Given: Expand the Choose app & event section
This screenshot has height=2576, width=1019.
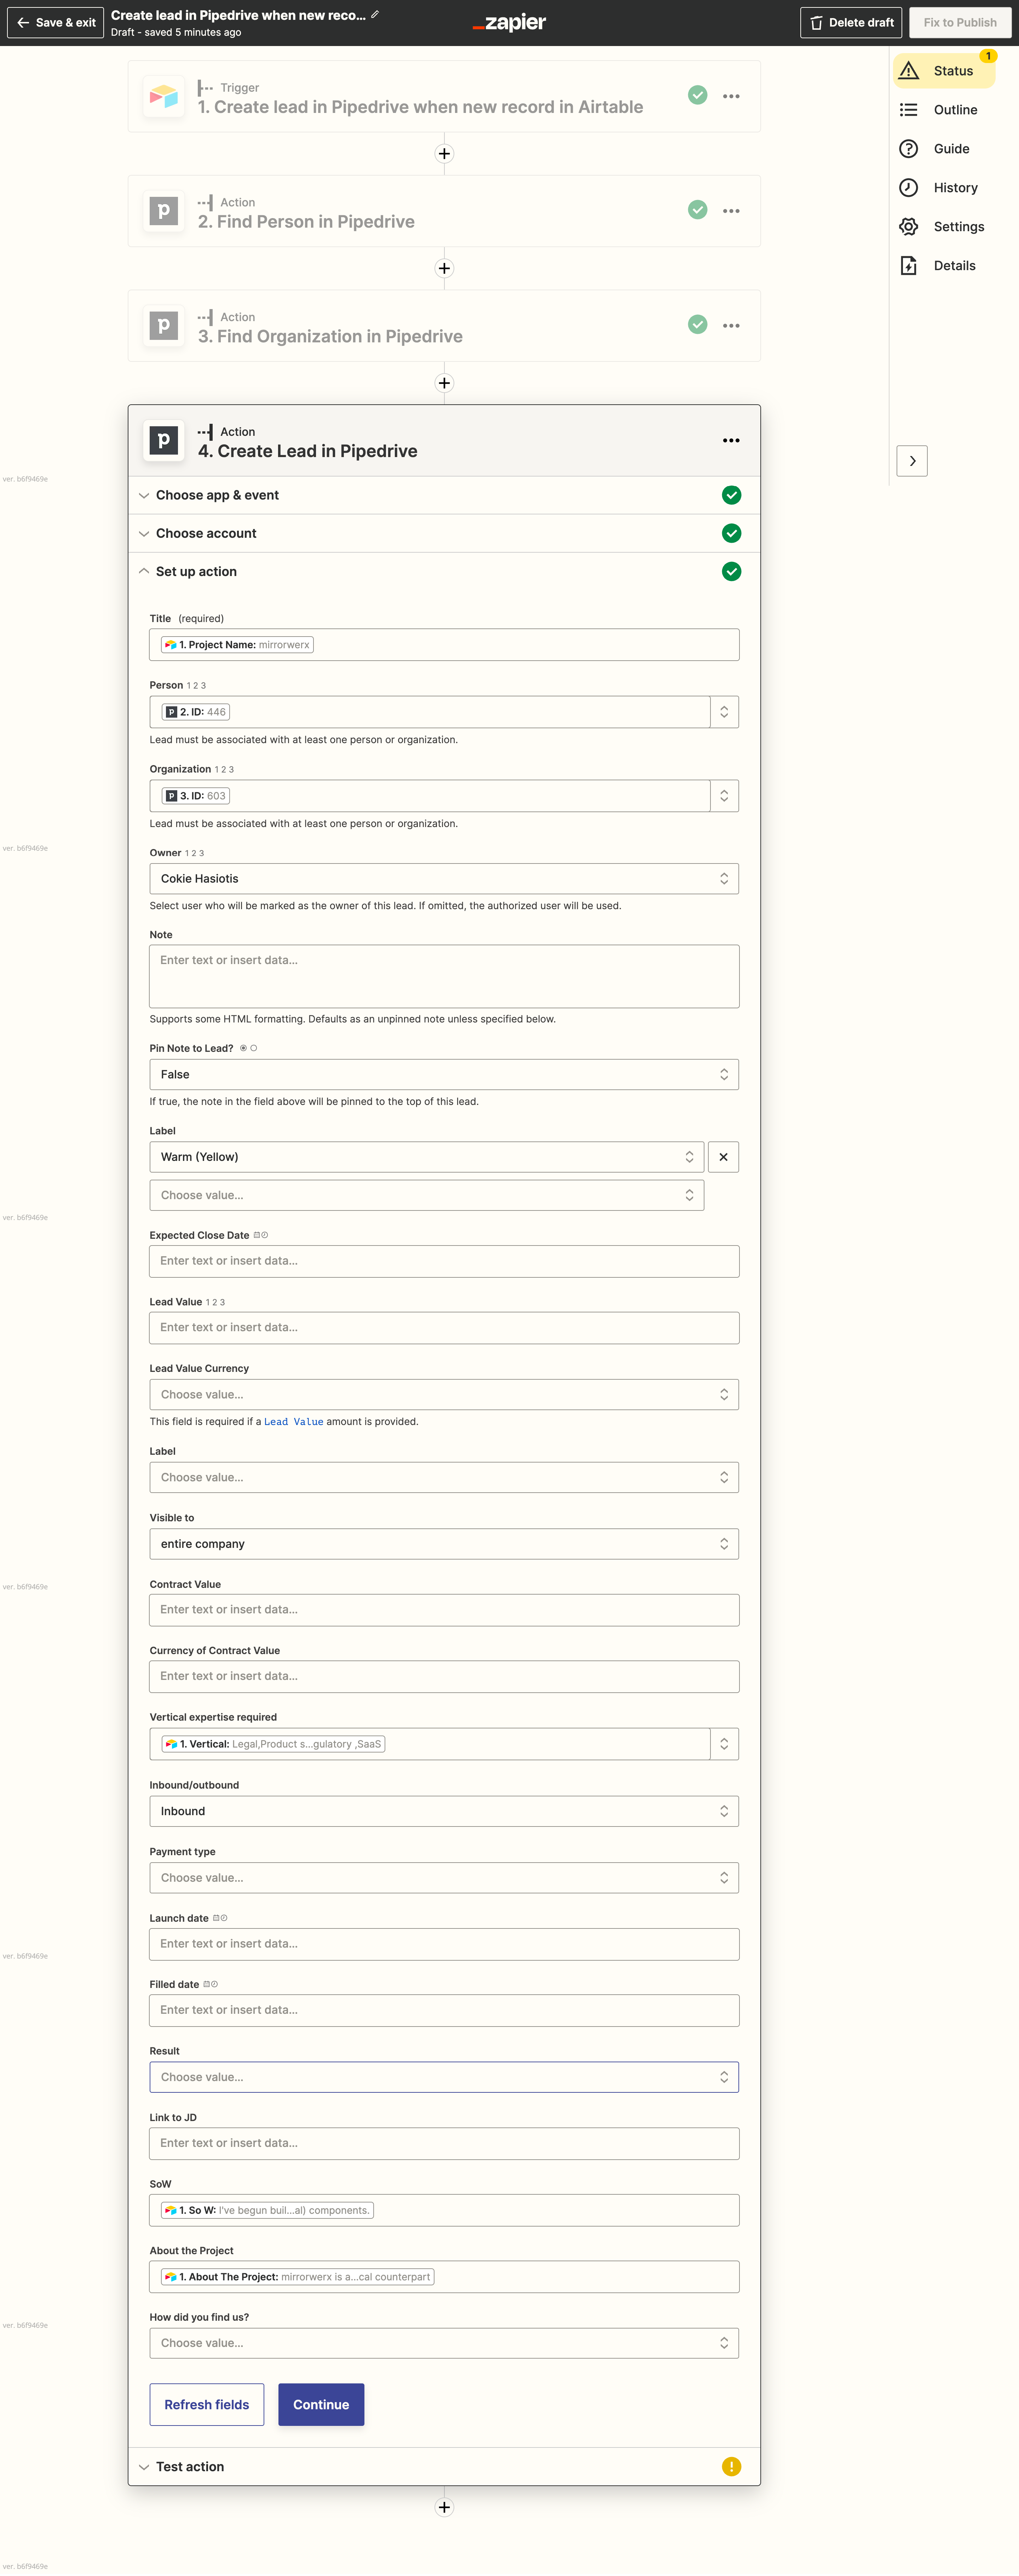Looking at the screenshot, I should pyautogui.click(x=444, y=495).
